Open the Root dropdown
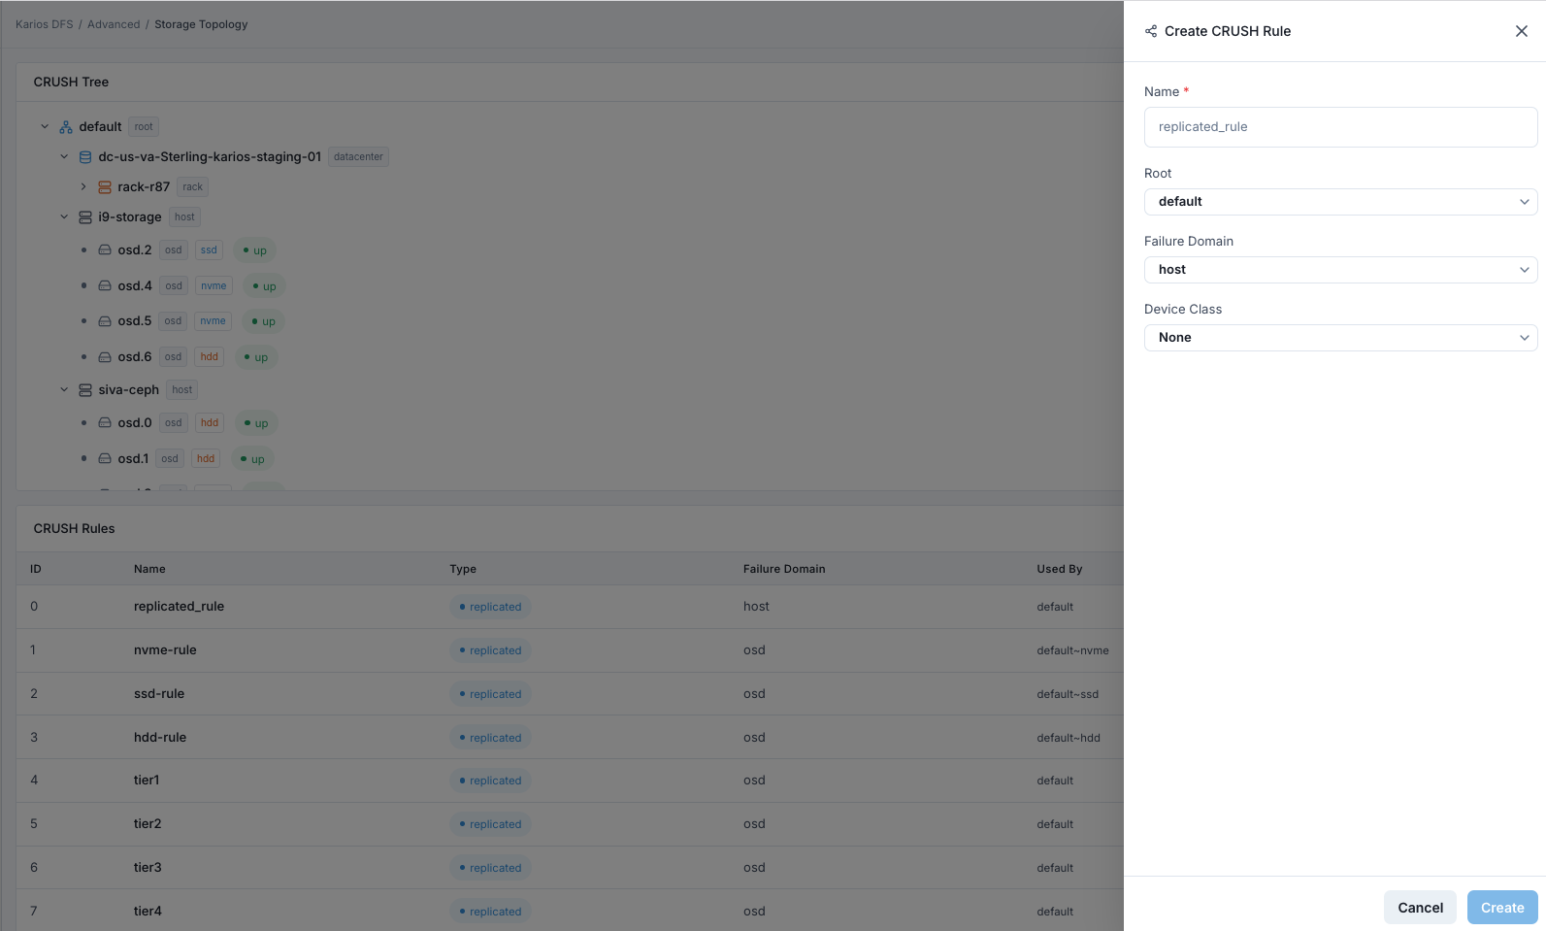1546x931 pixels. tap(1340, 202)
